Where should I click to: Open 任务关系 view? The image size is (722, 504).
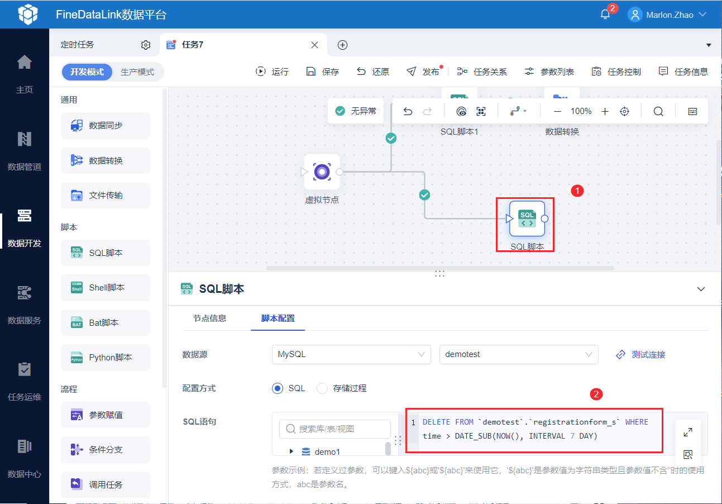pyautogui.click(x=482, y=72)
